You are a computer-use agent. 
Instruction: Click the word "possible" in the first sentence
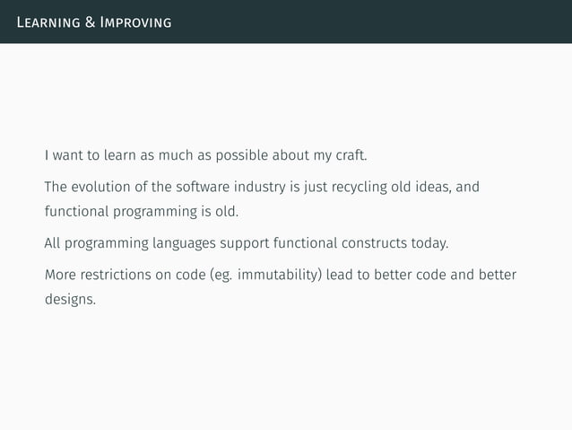[x=228, y=156]
